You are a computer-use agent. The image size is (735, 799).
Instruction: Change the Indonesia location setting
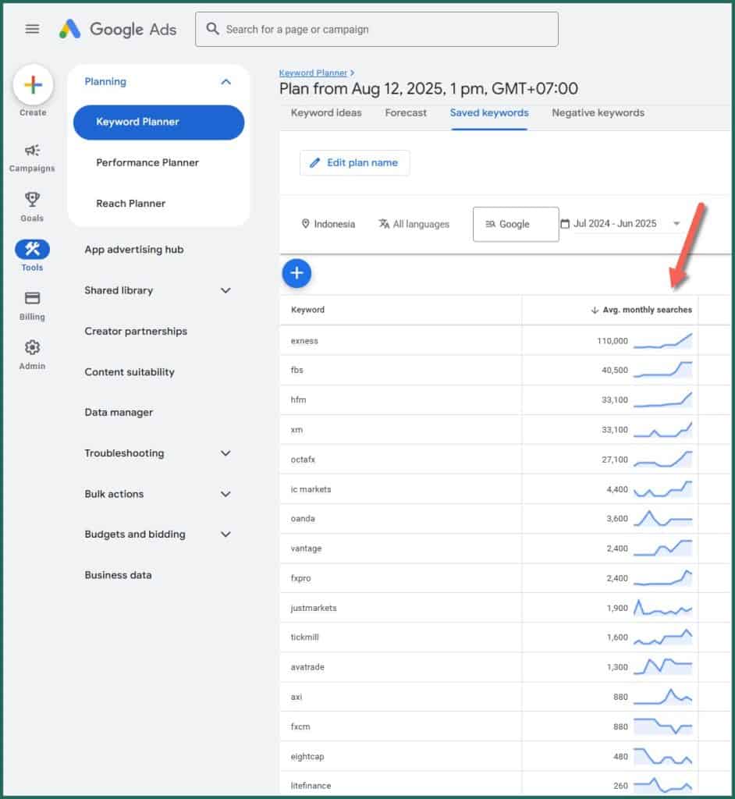328,224
